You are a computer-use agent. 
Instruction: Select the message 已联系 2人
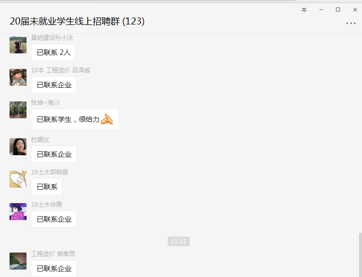click(54, 52)
